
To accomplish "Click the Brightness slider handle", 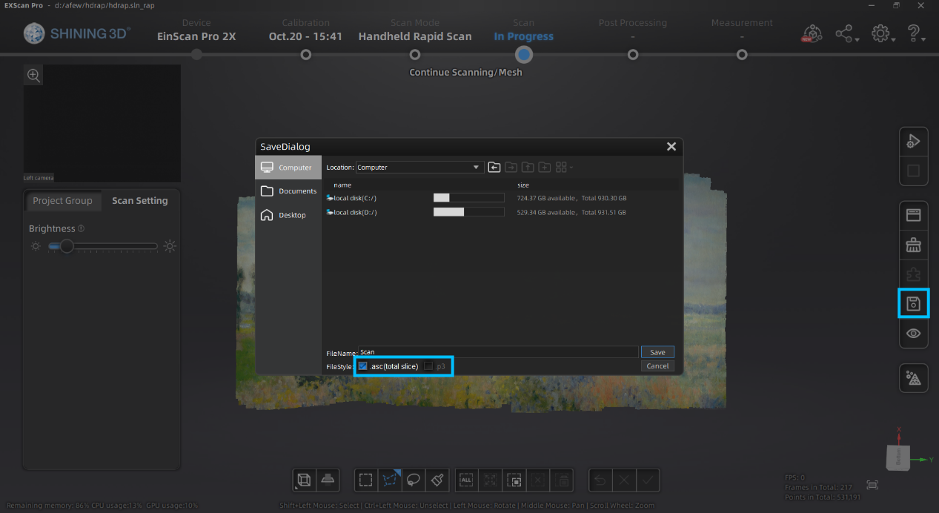I will 67,246.
